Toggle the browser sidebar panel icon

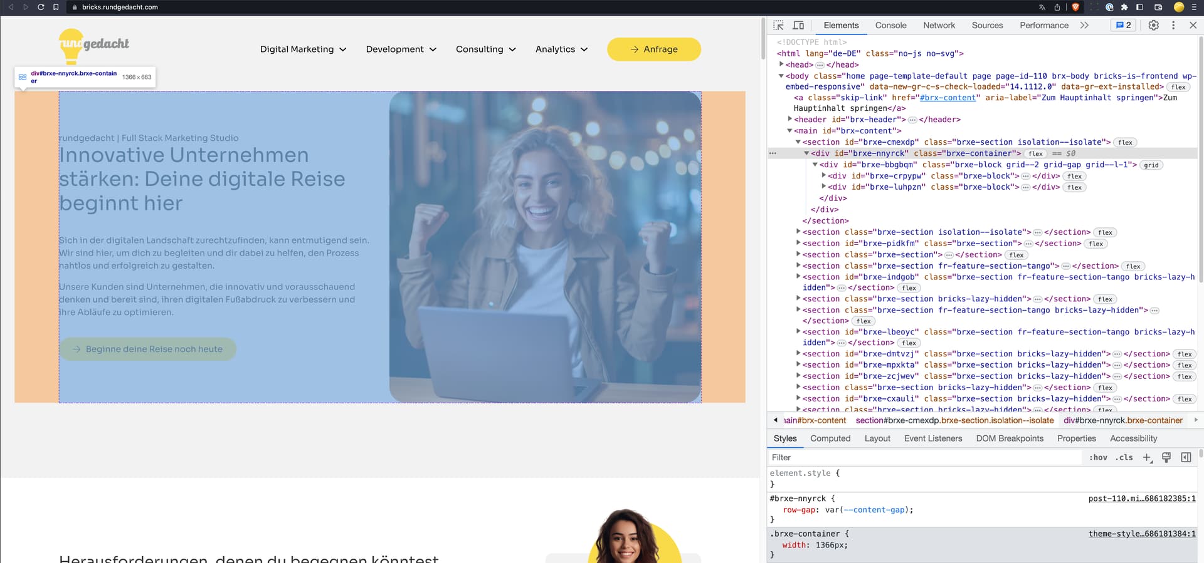click(x=1139, y=8)
